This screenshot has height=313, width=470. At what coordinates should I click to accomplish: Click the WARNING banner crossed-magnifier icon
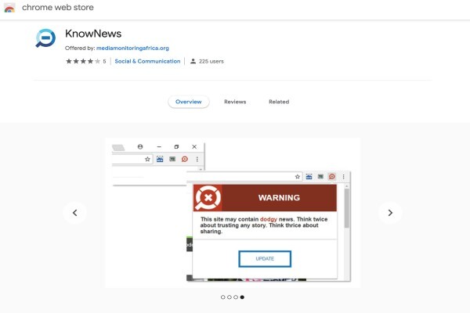[x=208, y=198]
